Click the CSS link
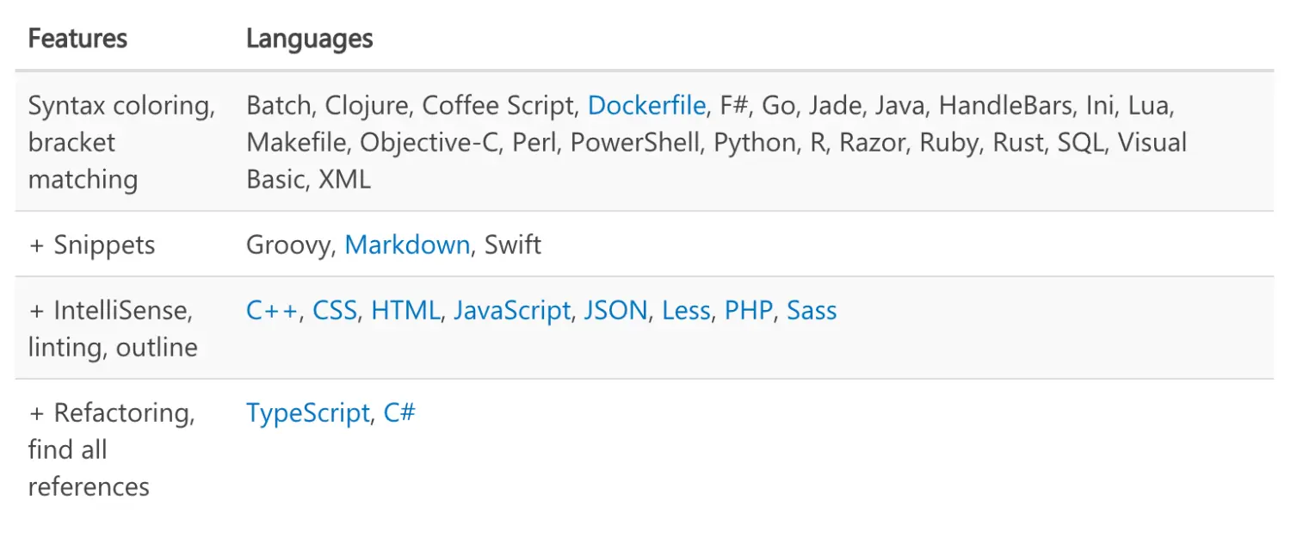The width and height of the screenshot is (1291, 551). [x=335, y=311]
